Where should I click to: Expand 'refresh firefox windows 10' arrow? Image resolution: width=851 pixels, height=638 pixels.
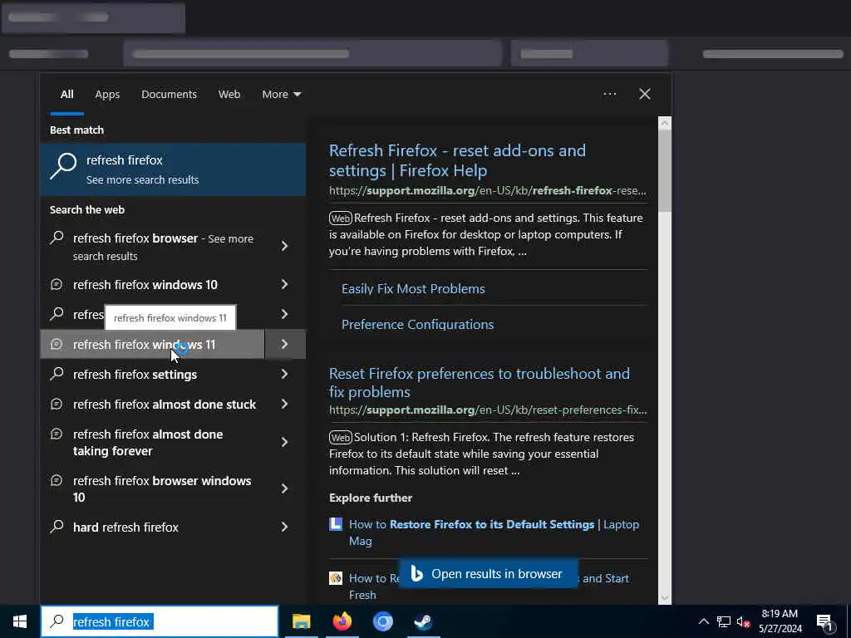click(x=284, y=284)
